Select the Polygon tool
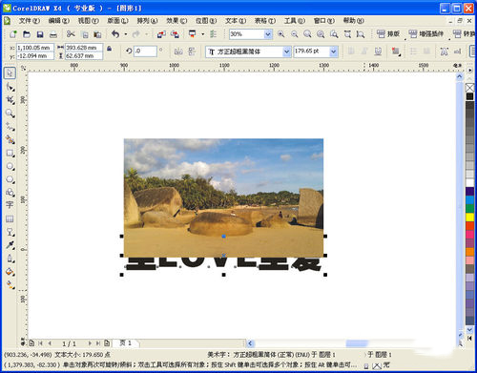Screen dimensions: 477x373 coord(10,179)
